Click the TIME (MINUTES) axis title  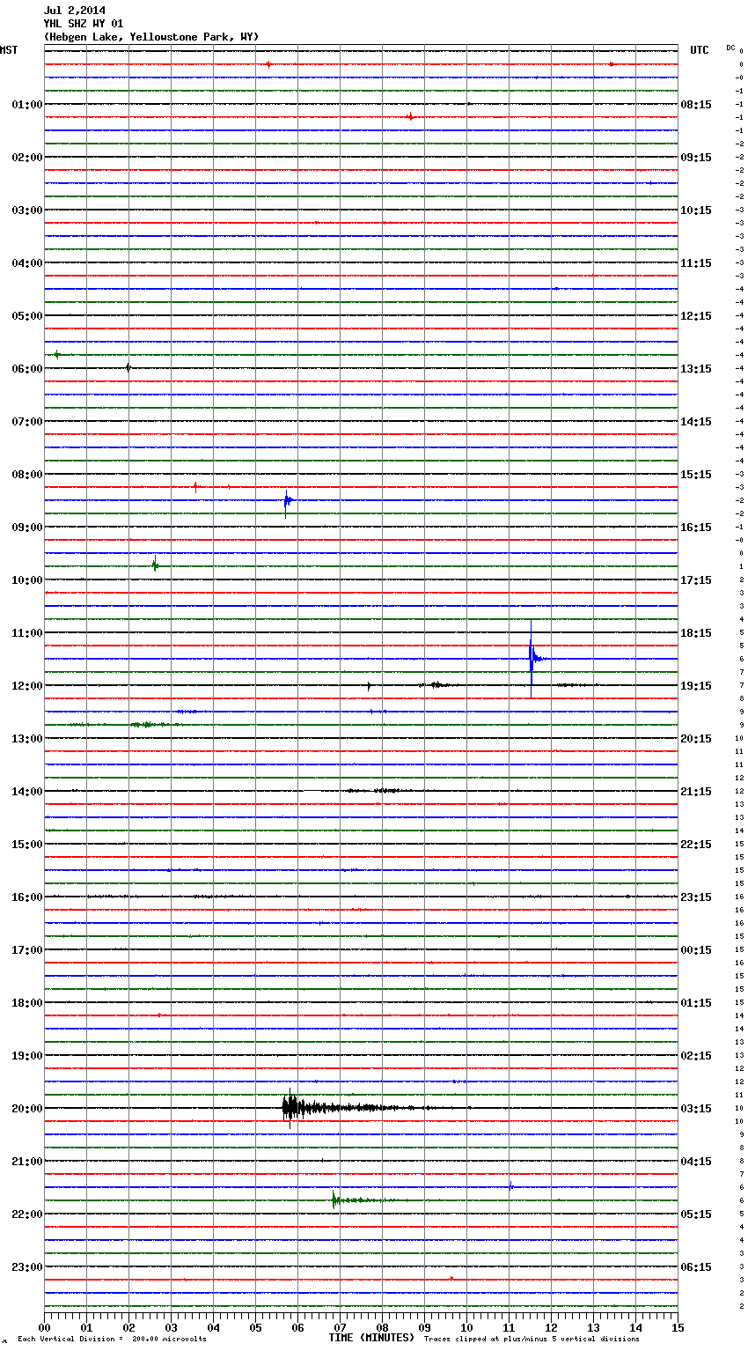point(371,1338)
